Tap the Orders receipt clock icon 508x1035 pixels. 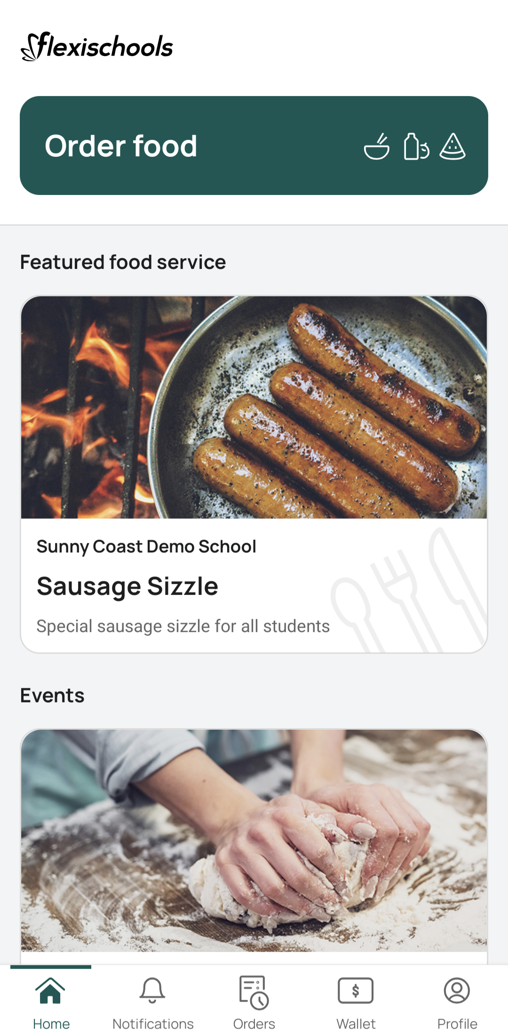pyautogui.click(x=254, y=992)
